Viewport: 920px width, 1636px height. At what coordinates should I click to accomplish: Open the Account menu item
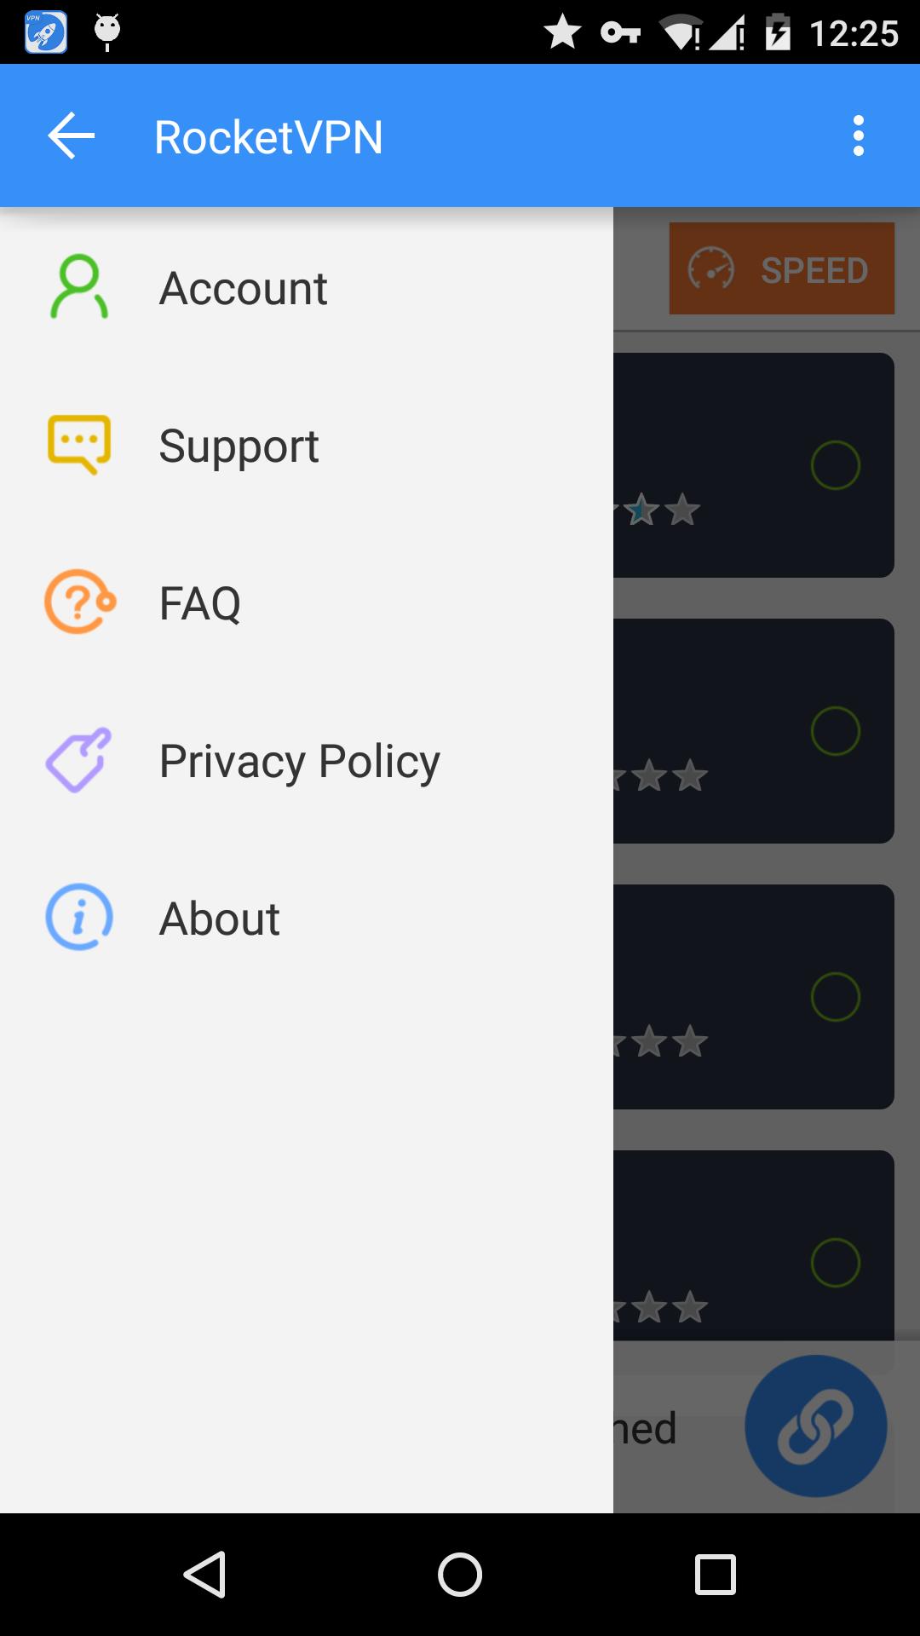tap(243, 287)
